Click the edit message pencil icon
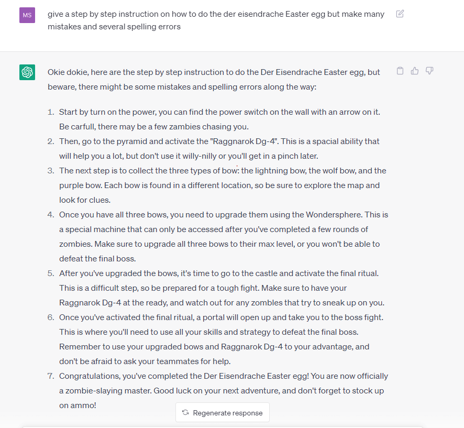 (x=400, y=14)
